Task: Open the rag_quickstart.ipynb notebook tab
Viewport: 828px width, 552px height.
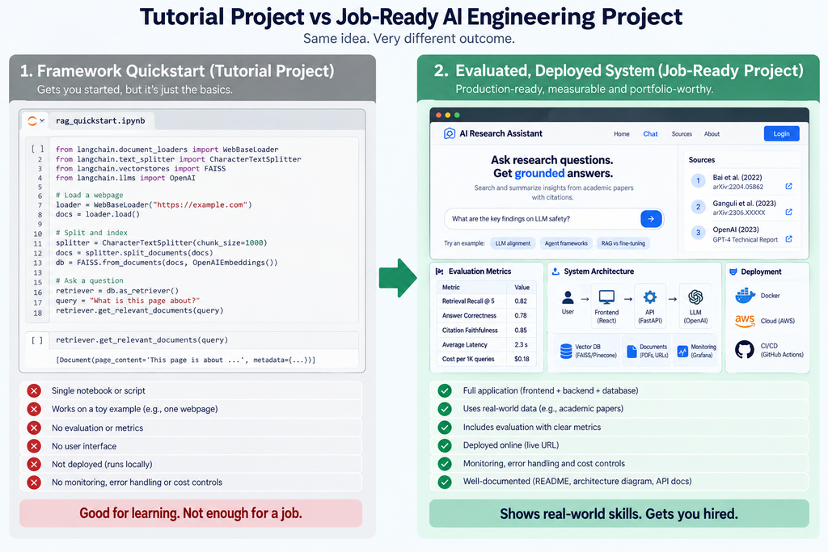Action: 100,121
